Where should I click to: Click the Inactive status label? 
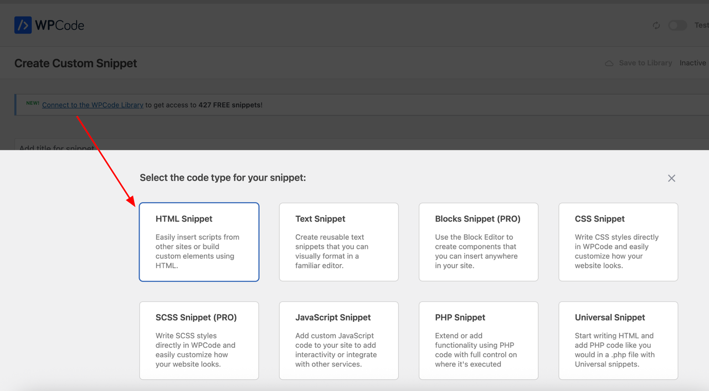692,63
